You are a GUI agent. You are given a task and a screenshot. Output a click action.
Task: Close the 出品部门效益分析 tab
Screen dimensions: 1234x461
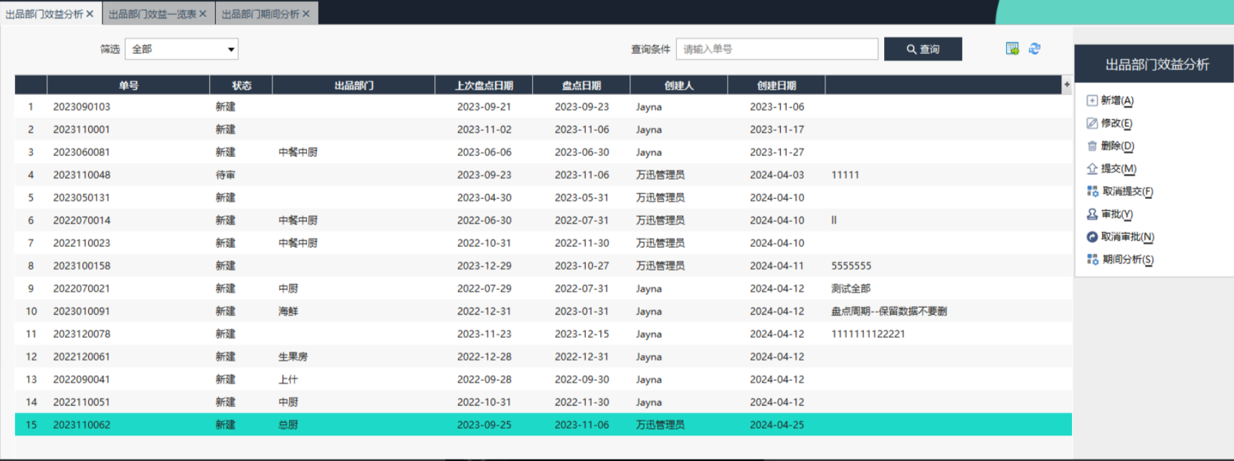tap(90, 14)
